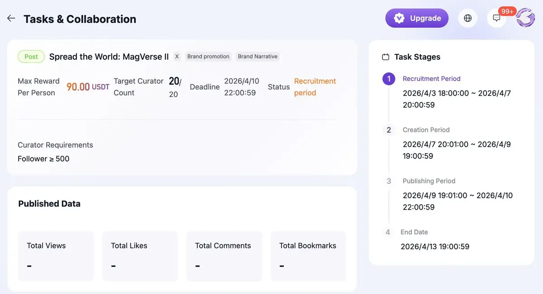This screenshot has height=294, width=543.
Task: Click the Recruitment period status text
Action: (315, 87)
